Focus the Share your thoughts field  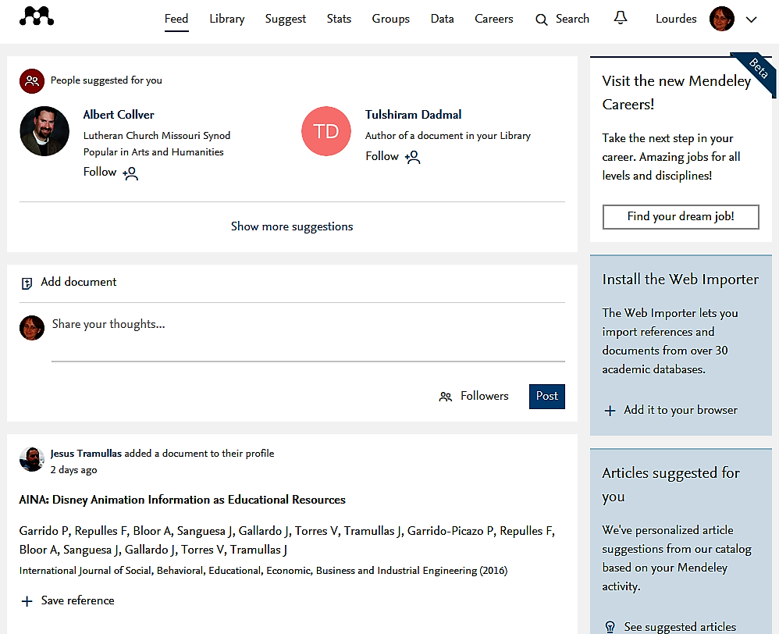[308, 338]
